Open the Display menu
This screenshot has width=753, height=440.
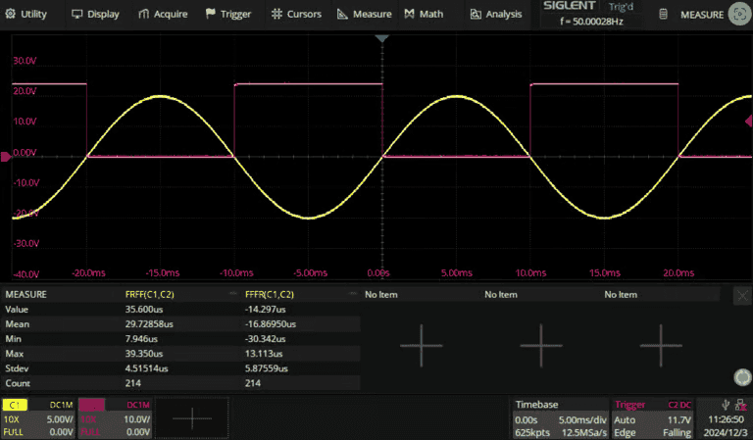click(x=95, y=14)
